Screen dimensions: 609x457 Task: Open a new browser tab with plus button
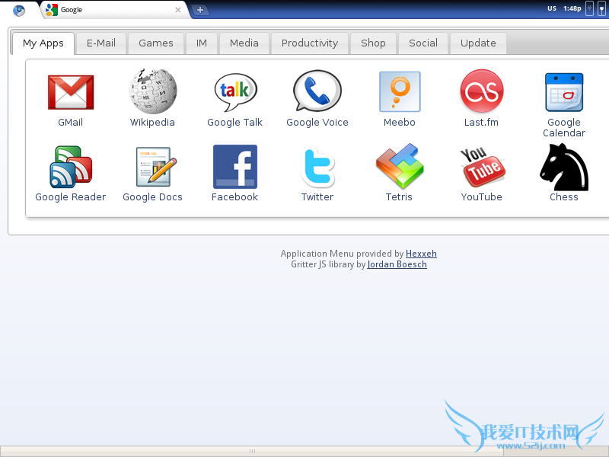coord(200,10)
